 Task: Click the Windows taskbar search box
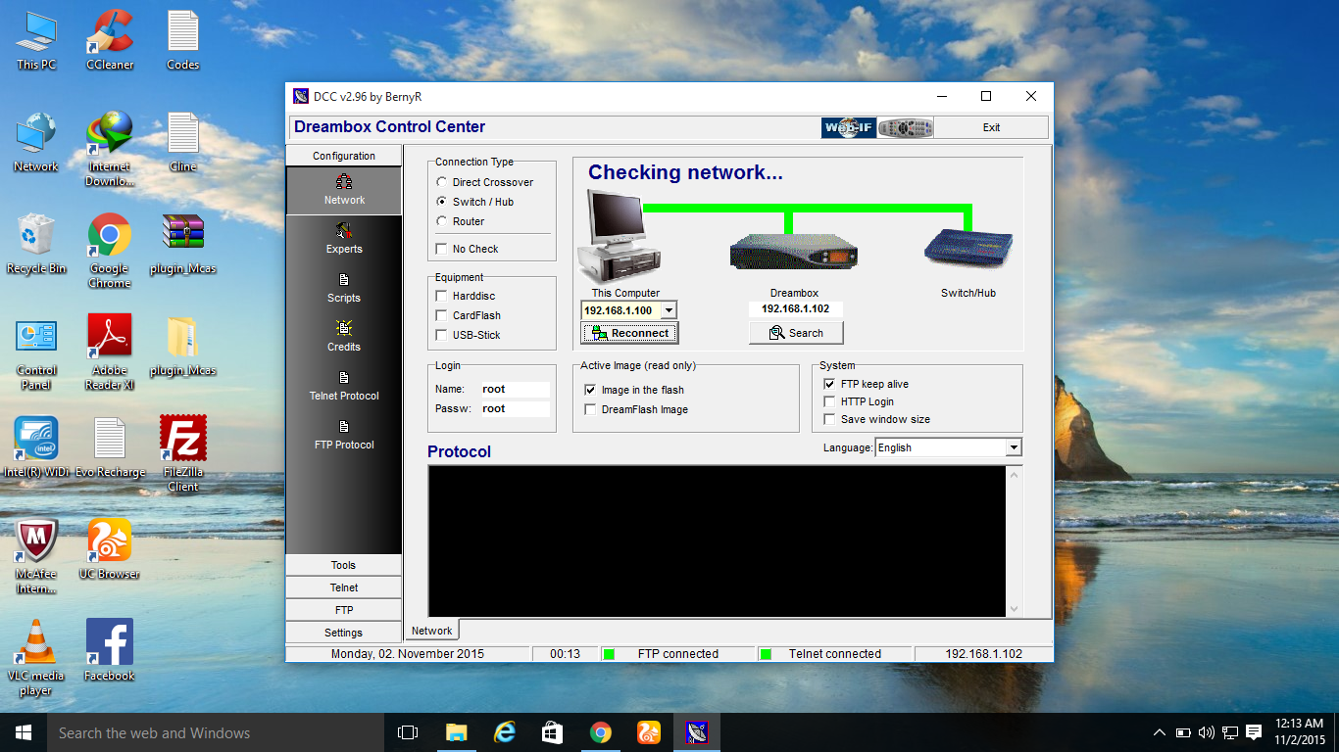coord(216,732)
